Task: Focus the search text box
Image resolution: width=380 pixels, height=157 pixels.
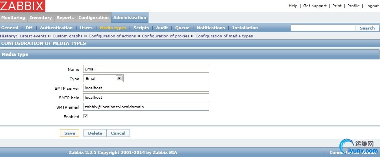Action: click(323, 28)
